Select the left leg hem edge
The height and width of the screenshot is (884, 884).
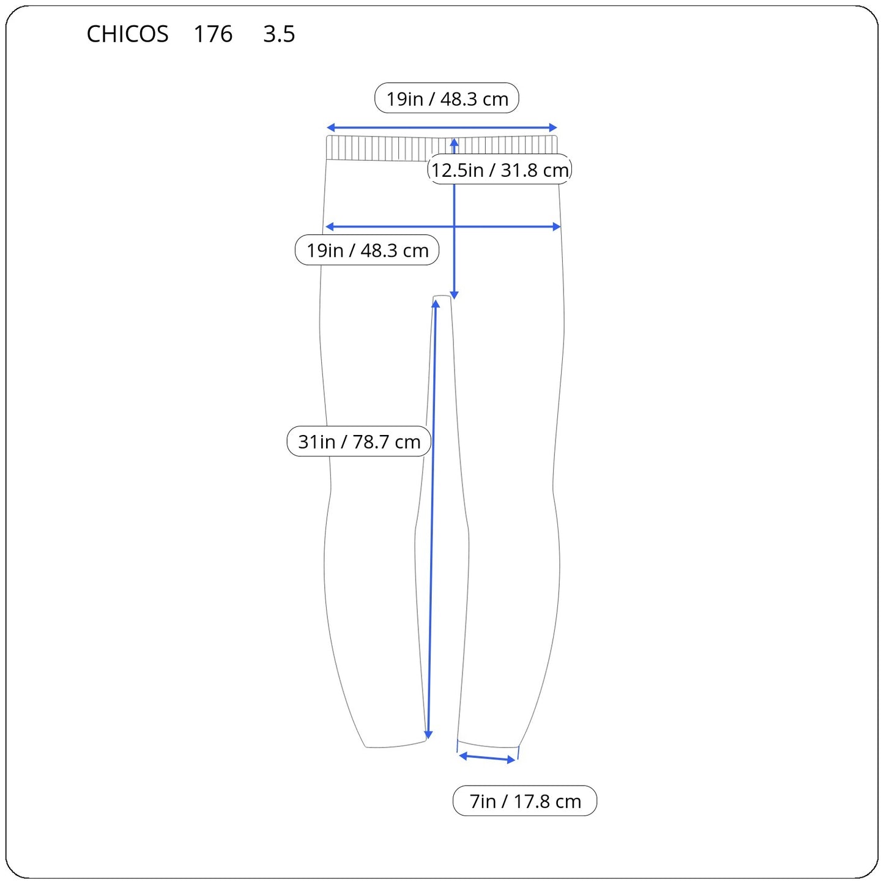[x=396, y=745]
